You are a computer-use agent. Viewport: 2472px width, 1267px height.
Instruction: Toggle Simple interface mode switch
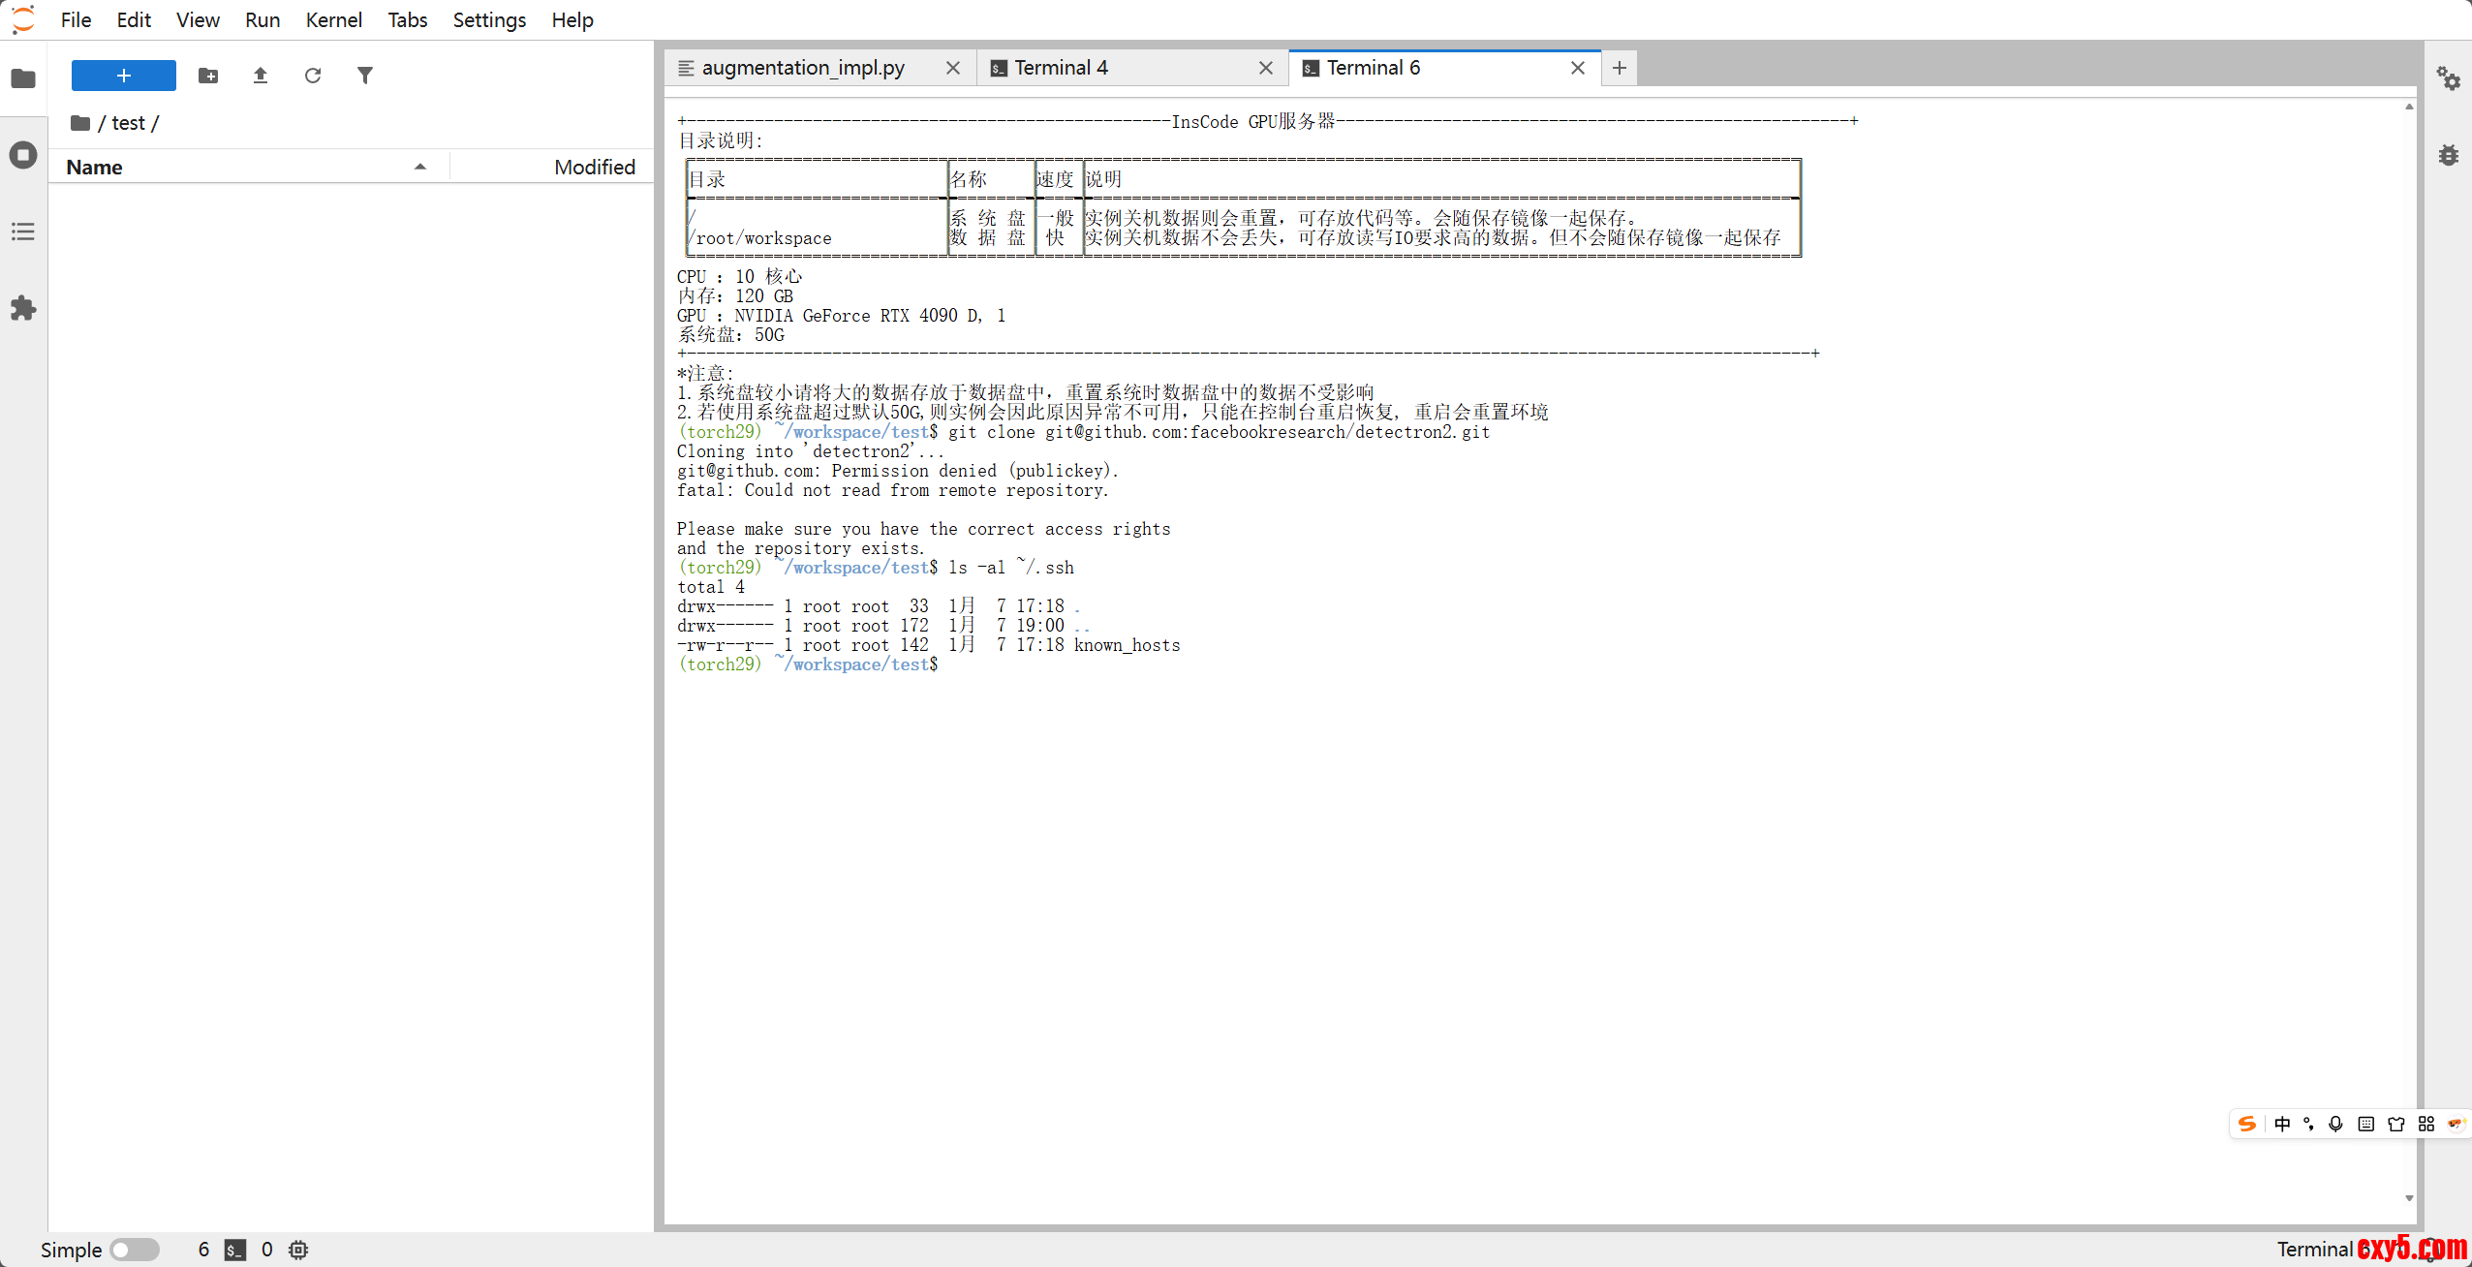(134, 1250)
